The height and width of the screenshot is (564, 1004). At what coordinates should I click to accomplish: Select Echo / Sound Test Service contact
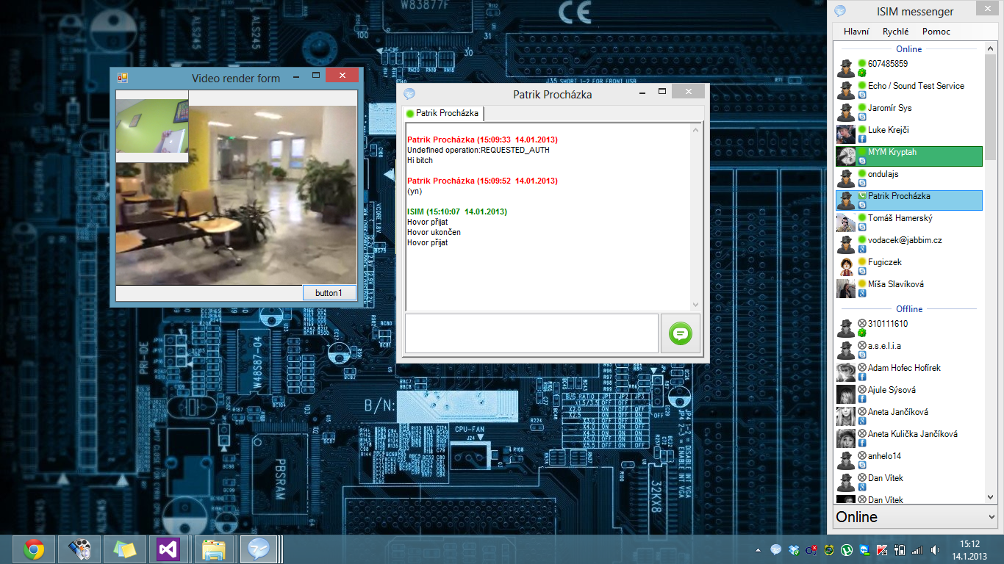click(x=909, y=90)
